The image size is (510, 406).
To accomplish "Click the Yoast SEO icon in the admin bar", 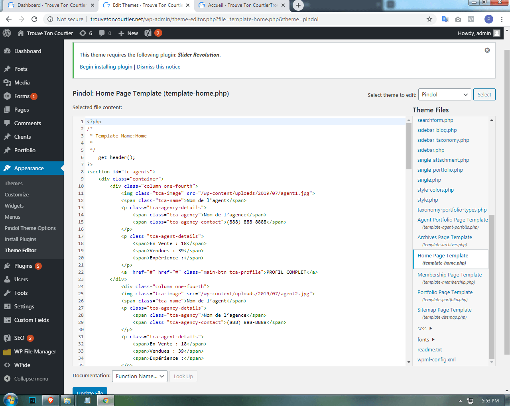I will pos(148,33).
